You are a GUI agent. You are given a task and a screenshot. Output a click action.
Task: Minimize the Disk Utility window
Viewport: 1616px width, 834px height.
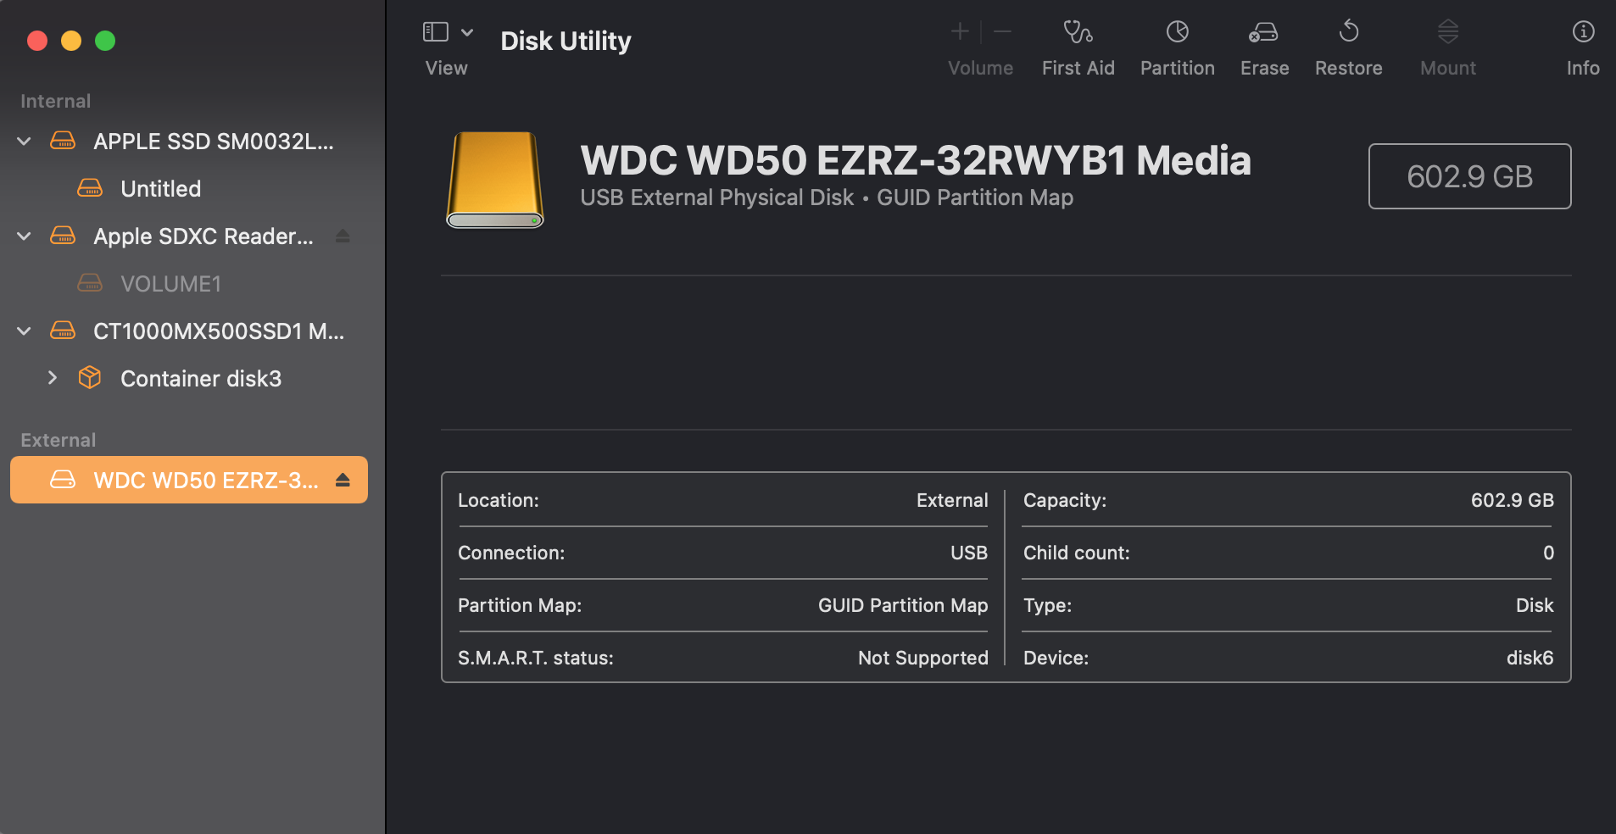(x=71, y=41)
